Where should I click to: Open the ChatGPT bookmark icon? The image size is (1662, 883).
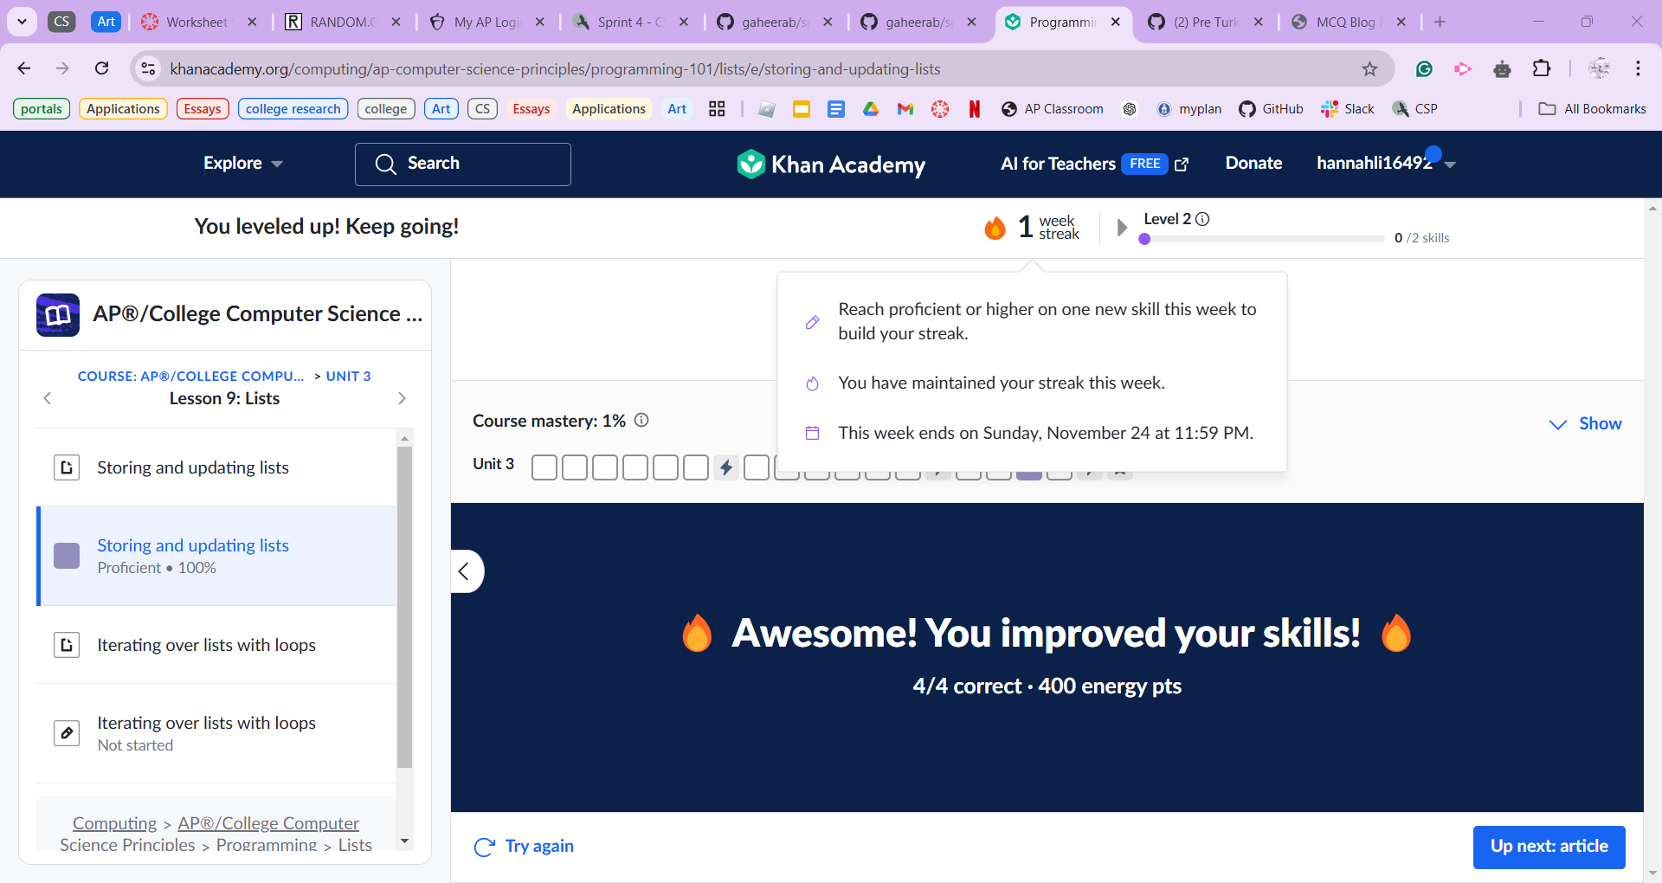click(x=1130, y=109)
